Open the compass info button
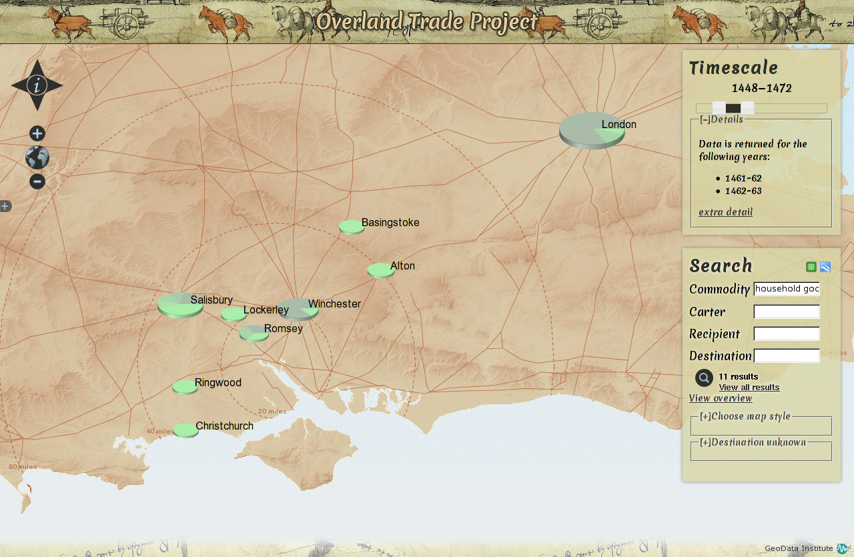 [x=37, y=85]
